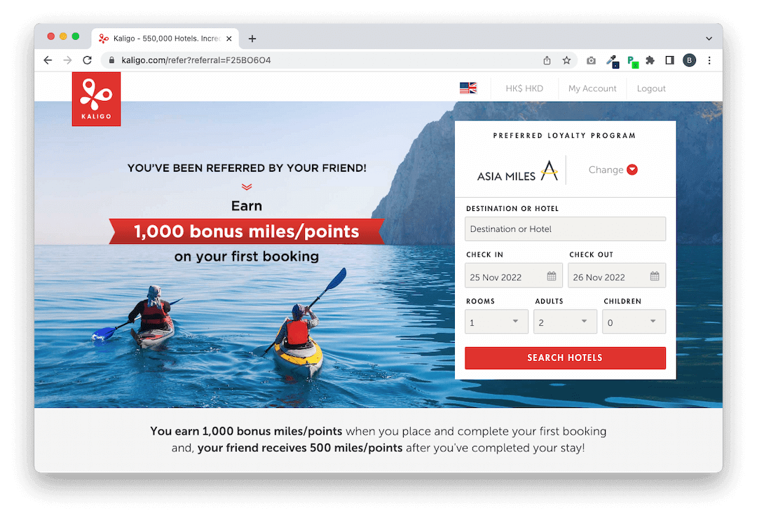Click the Logout link
Viewport: 757px width, 518px height.
click(x=650, y=88)
